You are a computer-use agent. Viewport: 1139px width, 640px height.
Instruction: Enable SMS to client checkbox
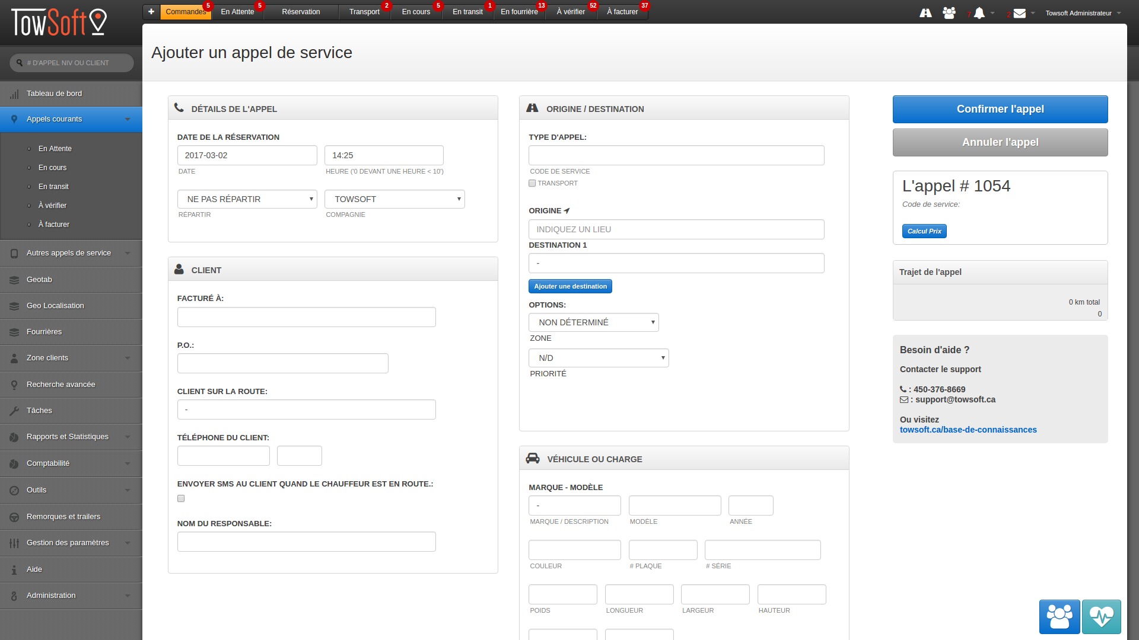tap(181, 498)
